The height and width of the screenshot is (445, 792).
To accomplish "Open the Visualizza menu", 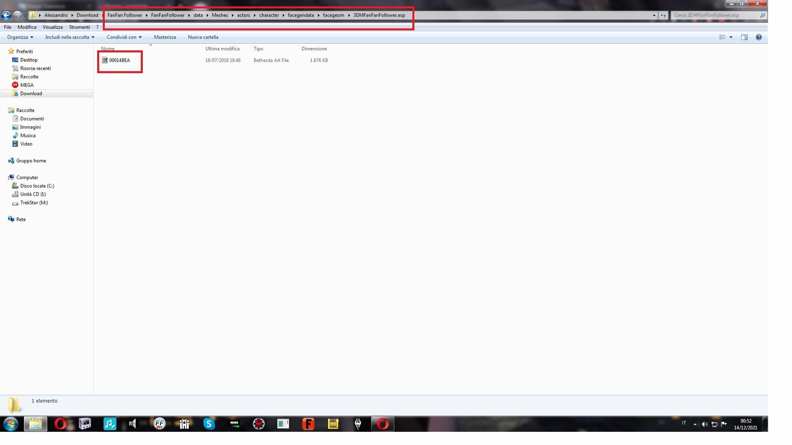I will tap(52, 27).
